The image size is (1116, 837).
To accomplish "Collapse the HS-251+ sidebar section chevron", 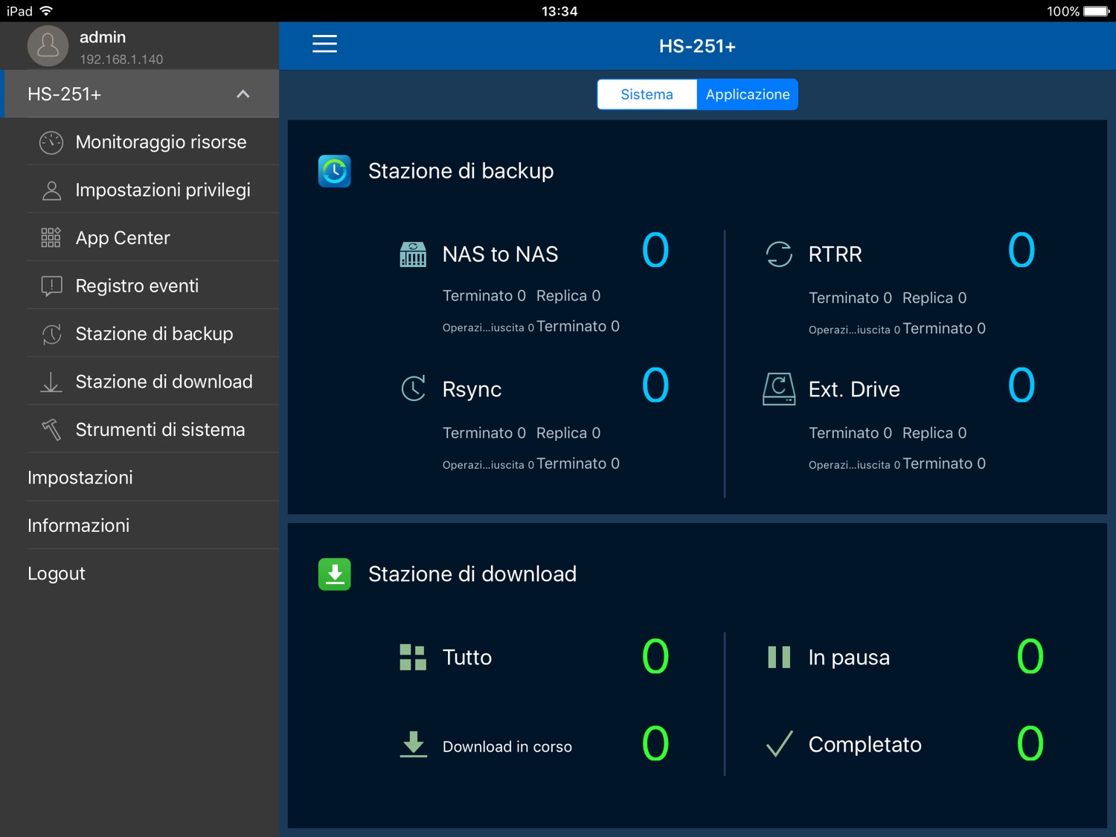I will tap(243, 94).
